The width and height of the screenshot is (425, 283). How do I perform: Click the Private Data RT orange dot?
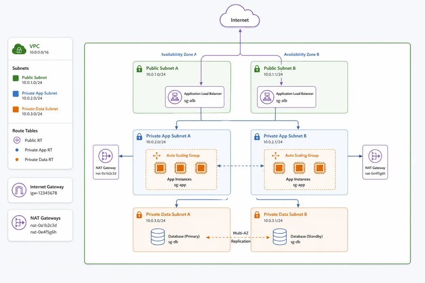click(17, 159)
